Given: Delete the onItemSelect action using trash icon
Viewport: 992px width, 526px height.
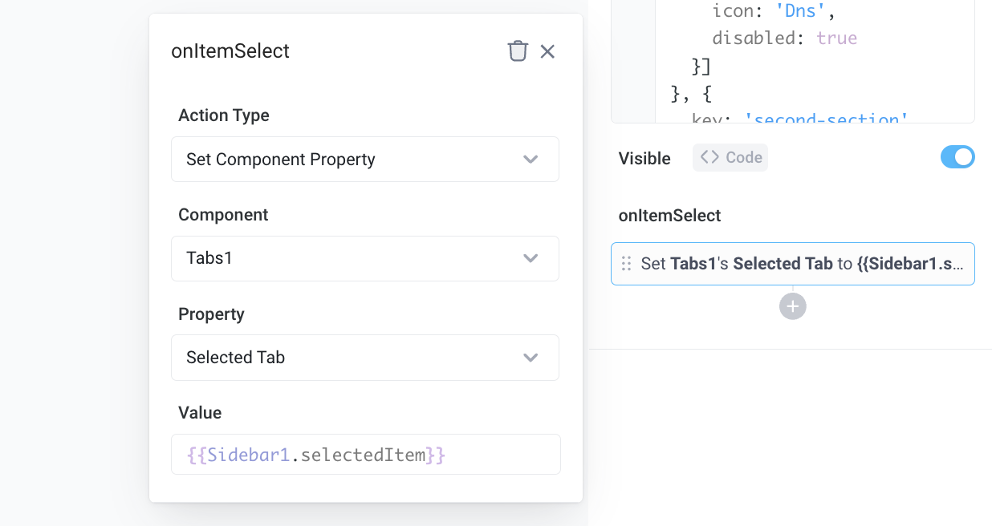Looking at the screenshot, I should [518, 51].
